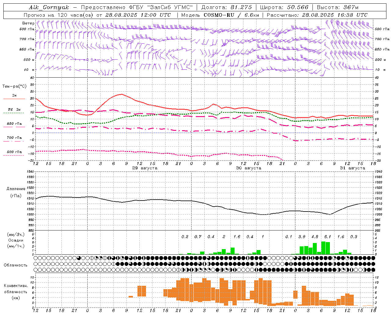Click the 0.7 precipitation total value
This screenshot has height=313, width=391.
(x=198, y=237)
